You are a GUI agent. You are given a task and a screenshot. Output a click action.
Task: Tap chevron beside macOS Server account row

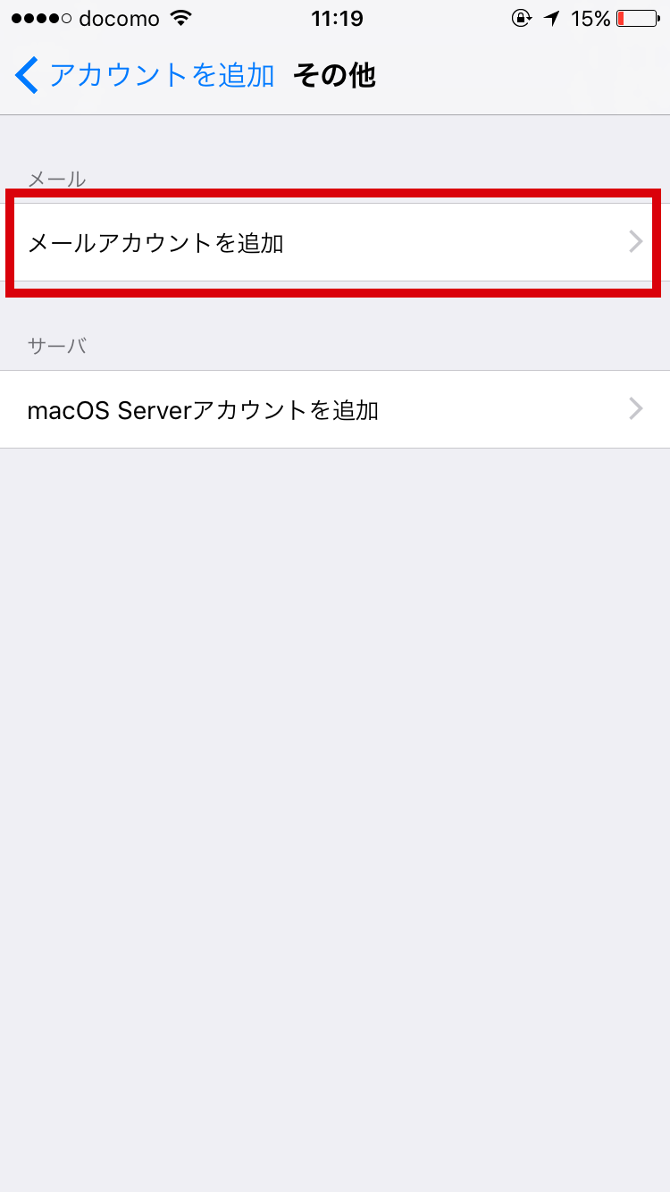pyautogui.click(x=636, y=409)
